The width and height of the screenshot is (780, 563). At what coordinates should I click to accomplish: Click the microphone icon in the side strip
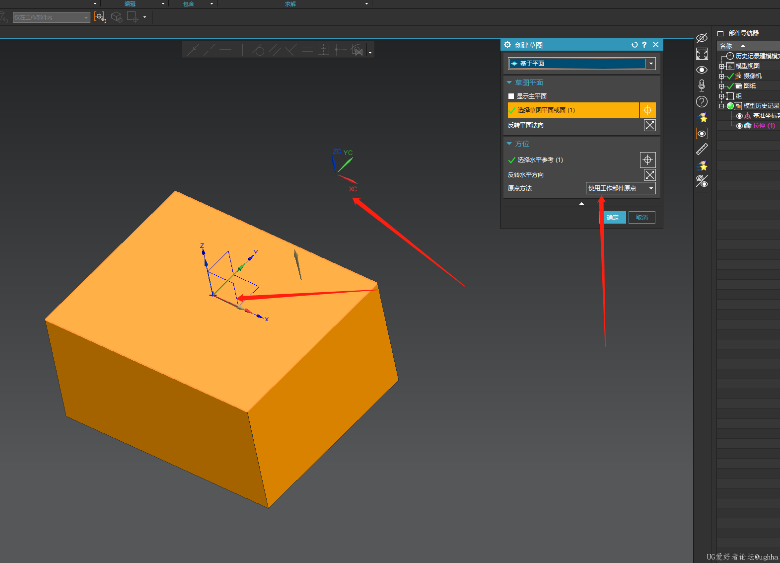702,85
